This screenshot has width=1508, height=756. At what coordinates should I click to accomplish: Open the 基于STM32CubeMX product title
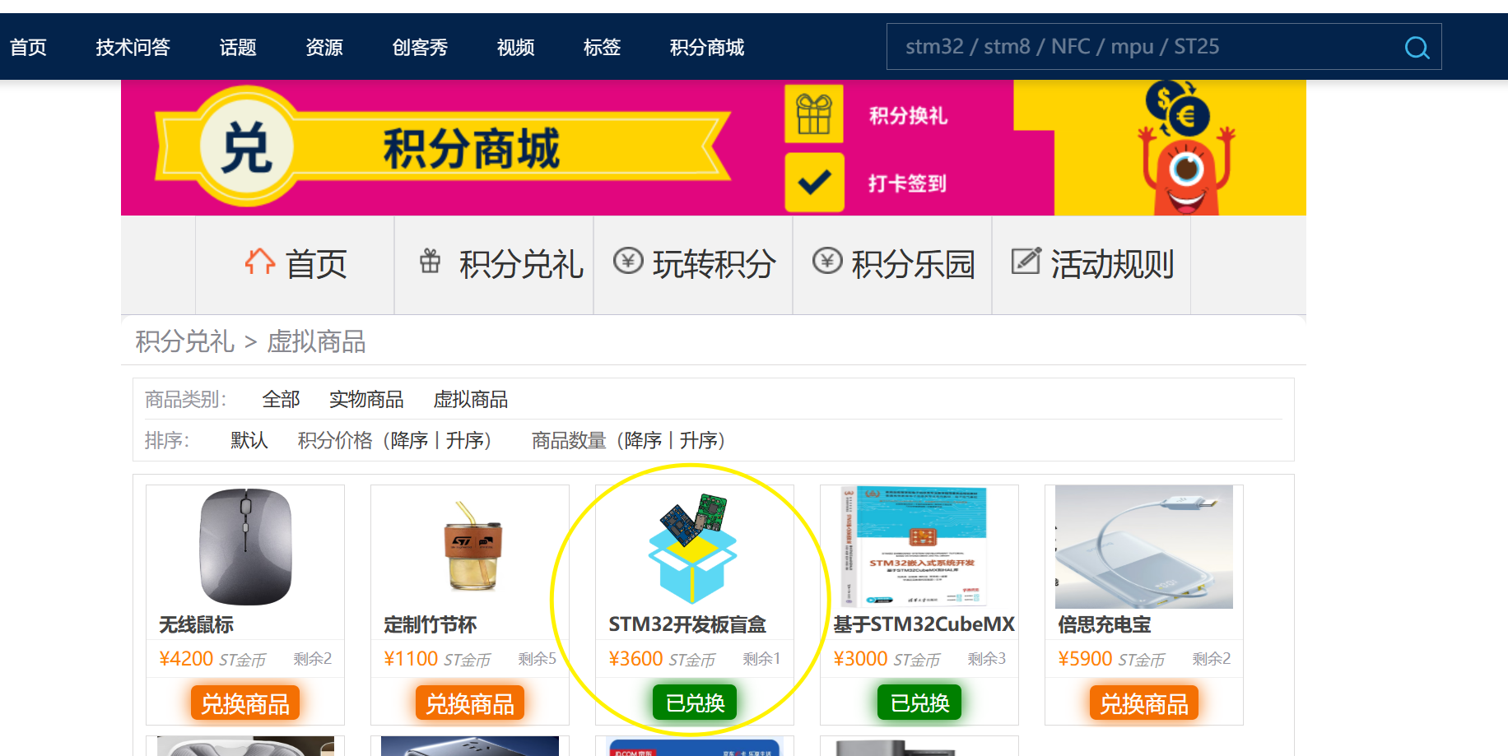coord(924,625)
